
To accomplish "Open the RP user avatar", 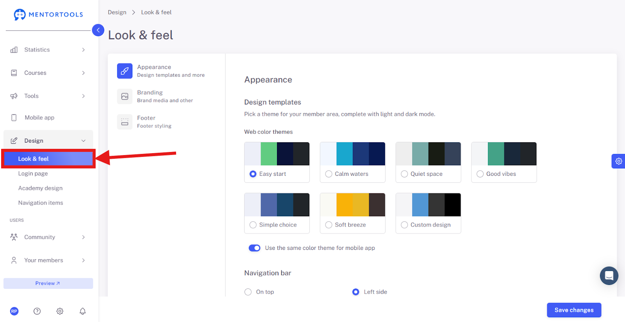I will 14,311.
